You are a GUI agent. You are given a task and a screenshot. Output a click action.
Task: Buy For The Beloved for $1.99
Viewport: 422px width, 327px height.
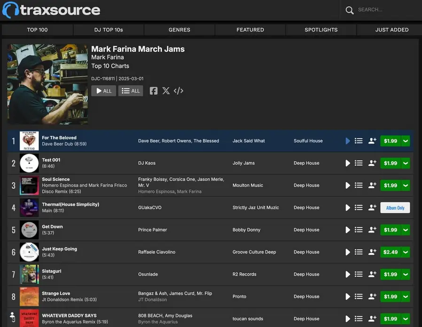[391, 141]
